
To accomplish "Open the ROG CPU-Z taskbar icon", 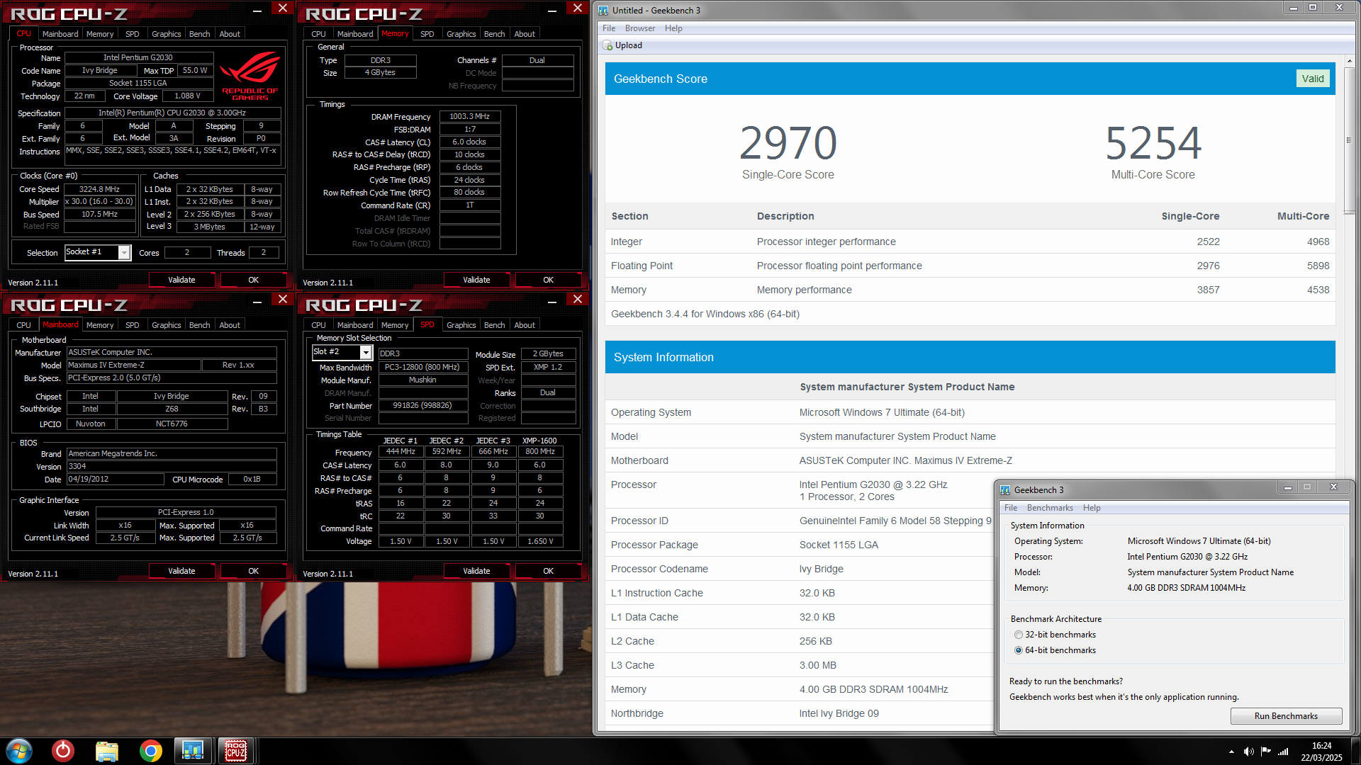I will [x=236, y=751].
